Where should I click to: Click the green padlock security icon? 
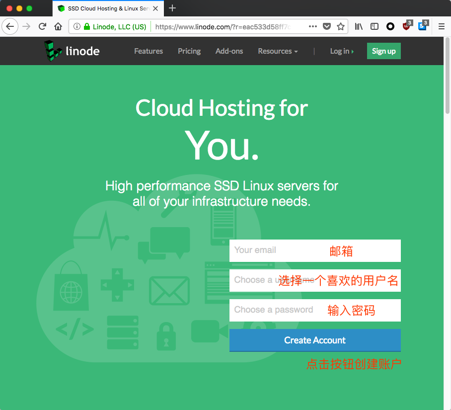87,26
